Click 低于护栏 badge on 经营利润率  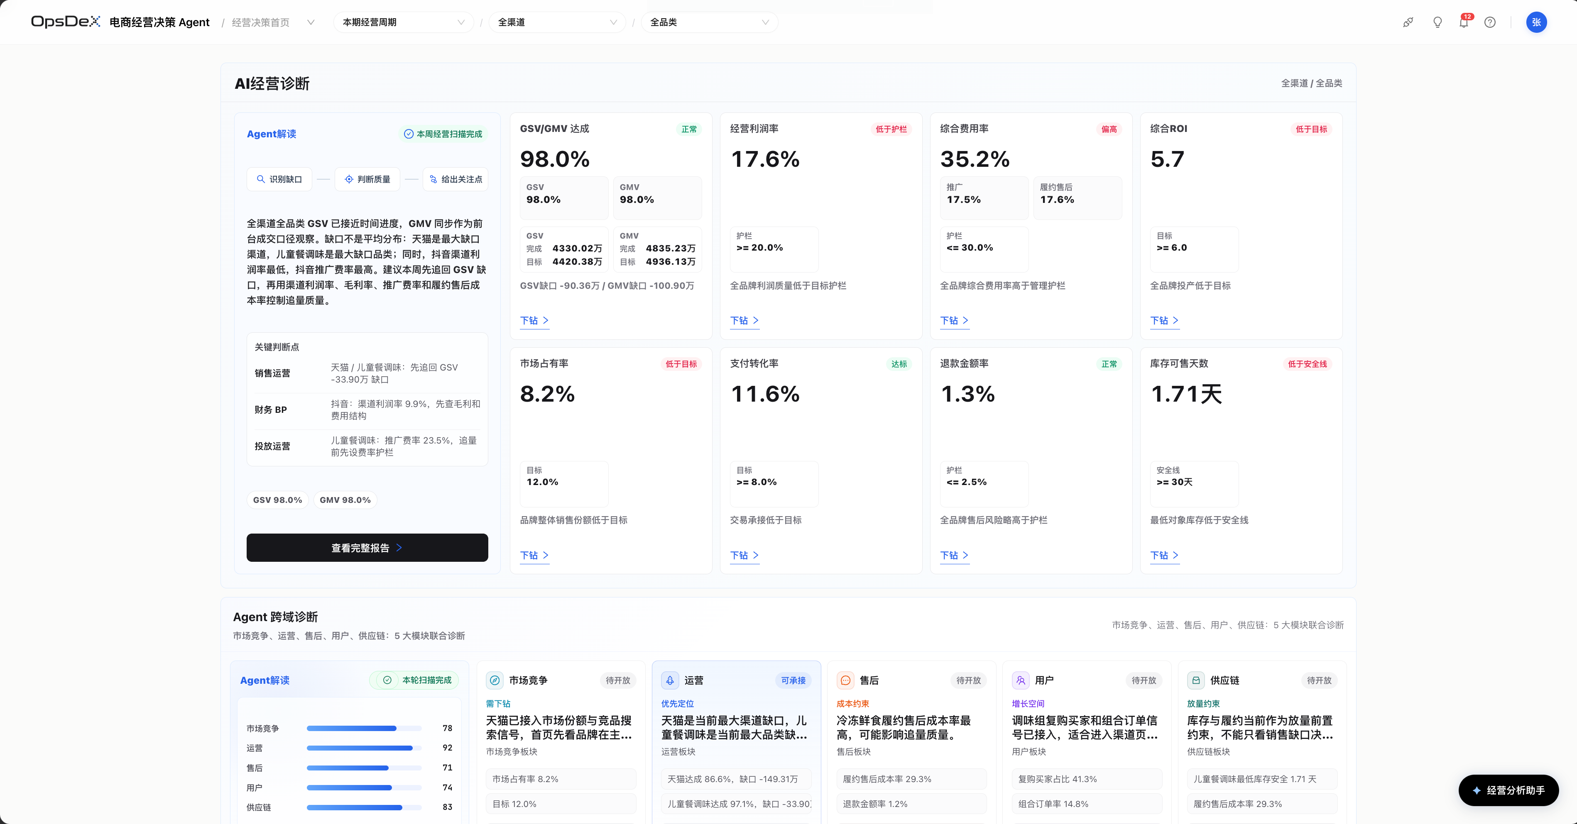[x=891, y=129]
